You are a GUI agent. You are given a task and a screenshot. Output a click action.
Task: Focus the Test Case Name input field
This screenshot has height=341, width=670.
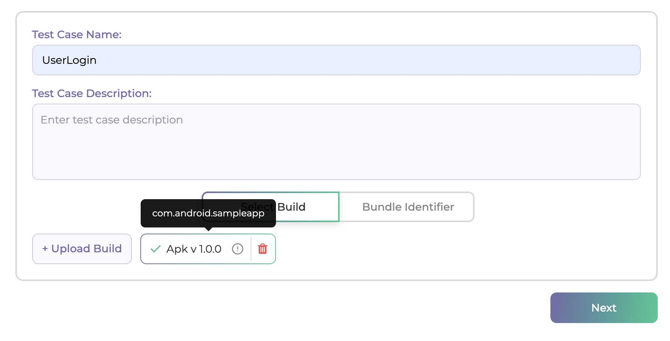point(336,60)
